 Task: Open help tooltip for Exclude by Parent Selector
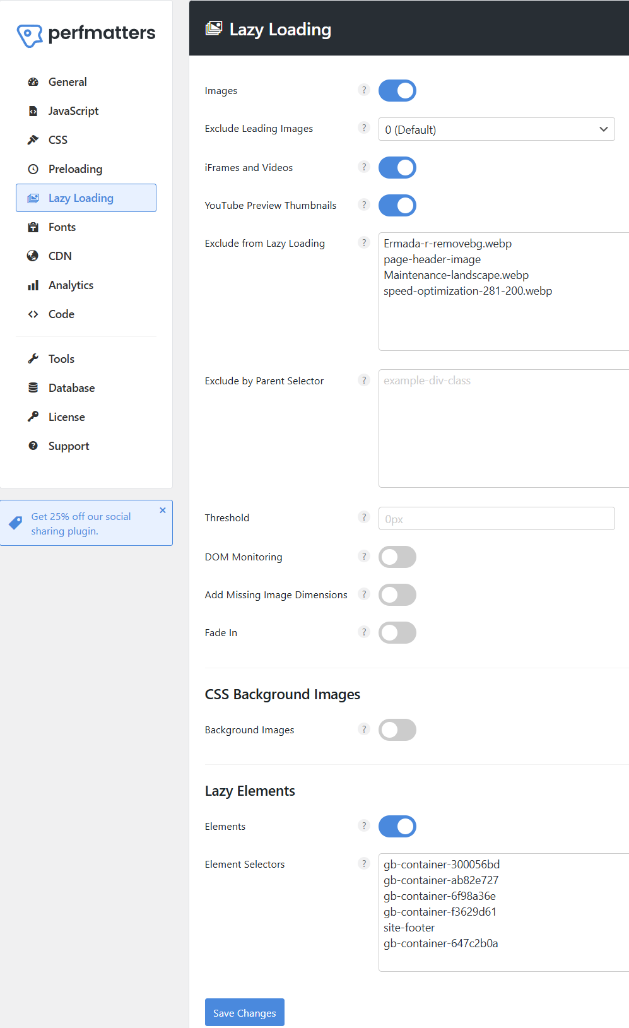click(x=364, y=380)
